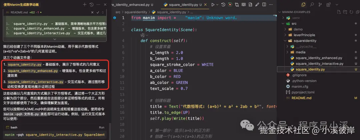This screenshot has height=140, width=360.
Task: Open the editor more actions menu
Action: click(271, 4)
